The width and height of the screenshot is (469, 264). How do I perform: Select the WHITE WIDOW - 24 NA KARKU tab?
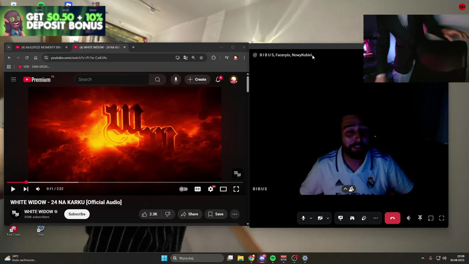[x=99, y=47]
